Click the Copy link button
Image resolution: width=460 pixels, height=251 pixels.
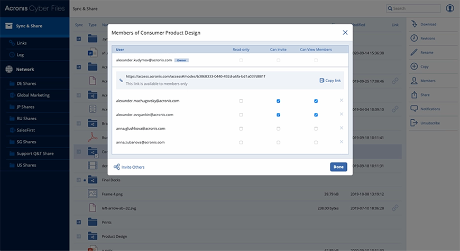(330, 81)
